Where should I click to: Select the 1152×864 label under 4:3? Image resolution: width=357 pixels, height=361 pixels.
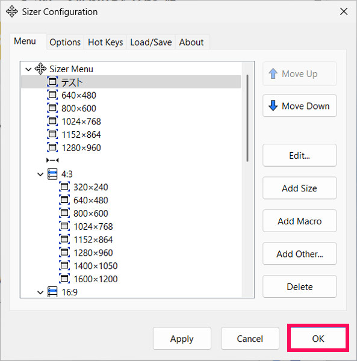click(93, 240)
